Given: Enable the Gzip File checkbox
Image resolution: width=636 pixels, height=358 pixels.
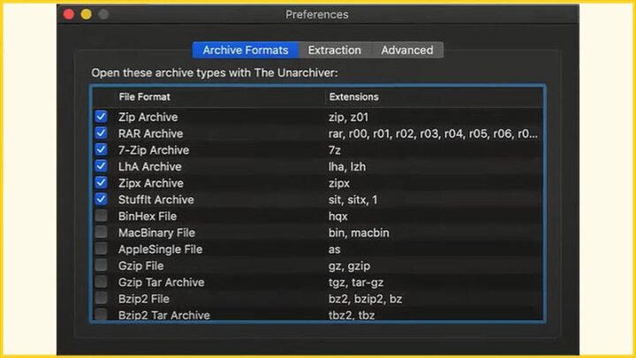Looking at the screenshot, I should click(101, 265).
